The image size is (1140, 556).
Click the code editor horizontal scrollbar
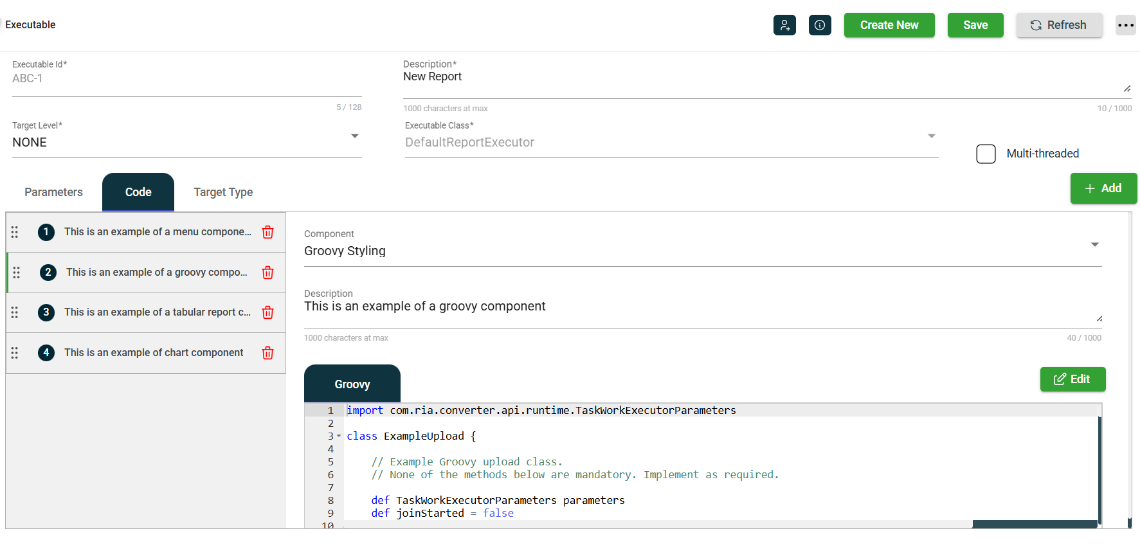click(1034, 525)
